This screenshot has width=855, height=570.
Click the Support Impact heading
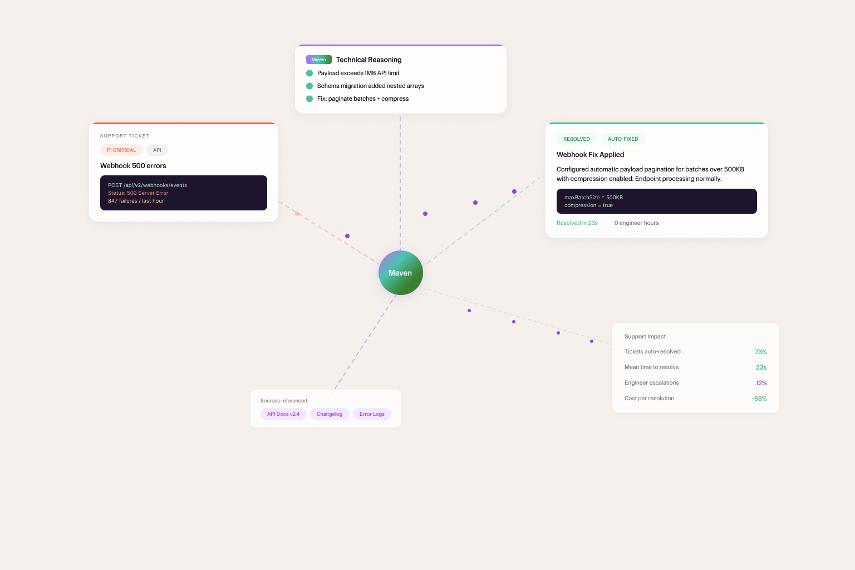(645, 337)
